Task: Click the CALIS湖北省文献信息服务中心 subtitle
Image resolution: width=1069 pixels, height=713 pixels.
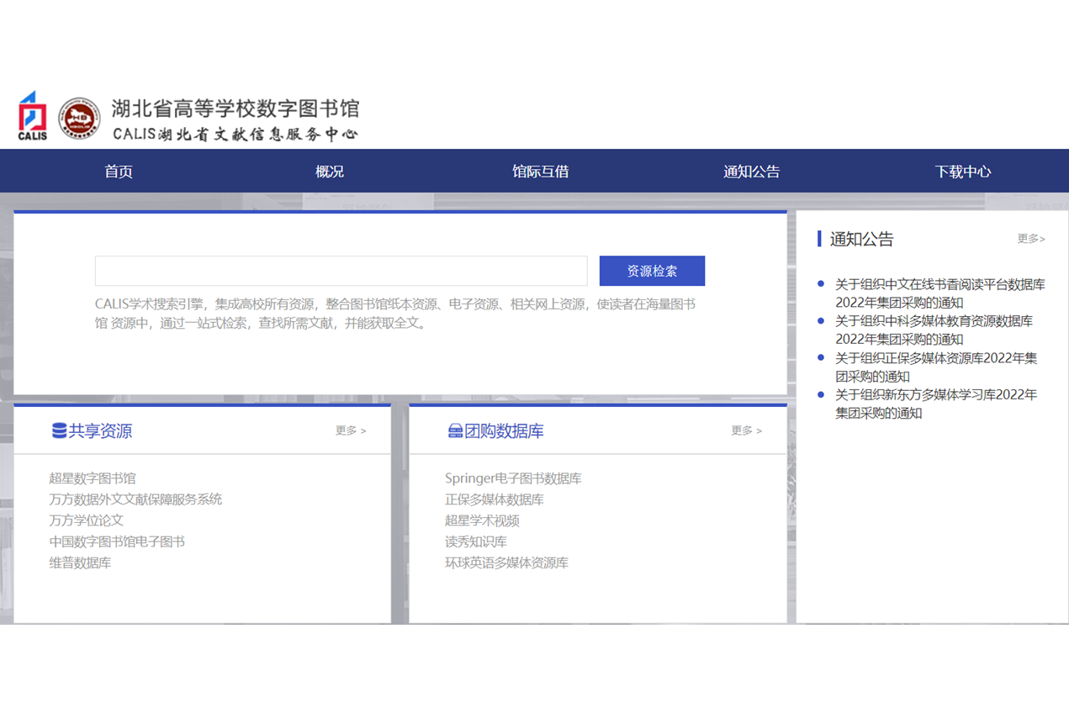Action: [235, 134]
